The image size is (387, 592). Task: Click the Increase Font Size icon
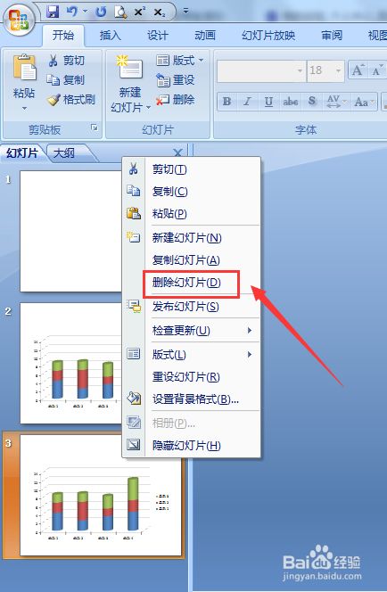358,70
